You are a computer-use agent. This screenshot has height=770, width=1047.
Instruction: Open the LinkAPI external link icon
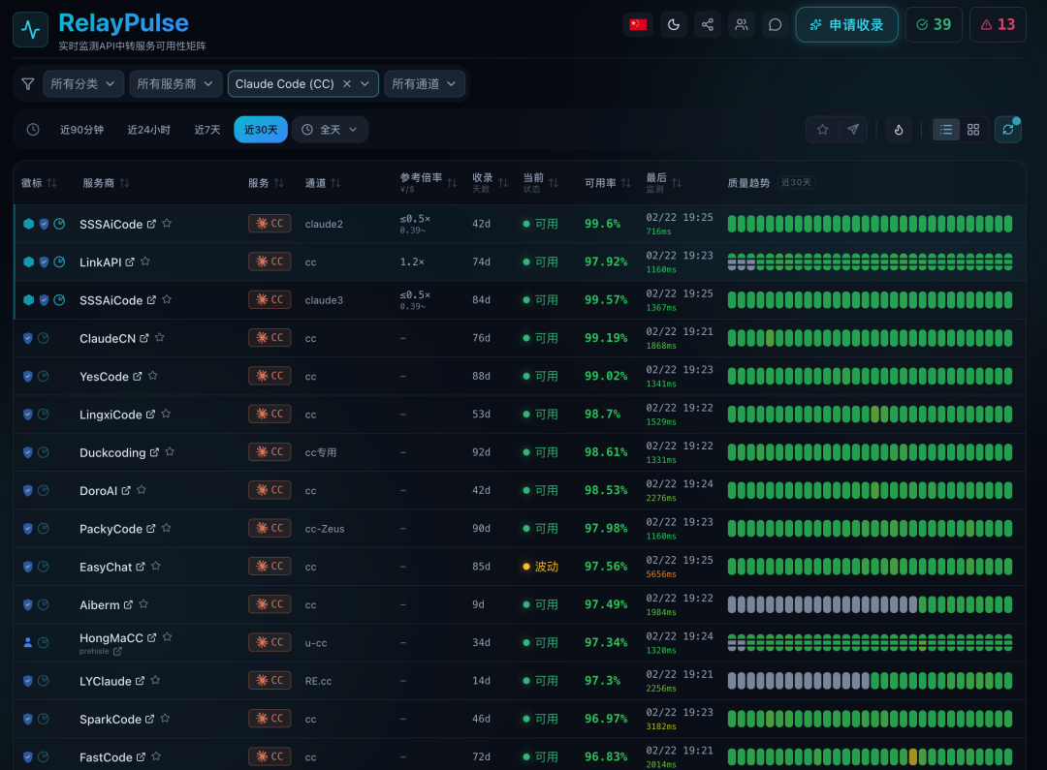point(130,262)
